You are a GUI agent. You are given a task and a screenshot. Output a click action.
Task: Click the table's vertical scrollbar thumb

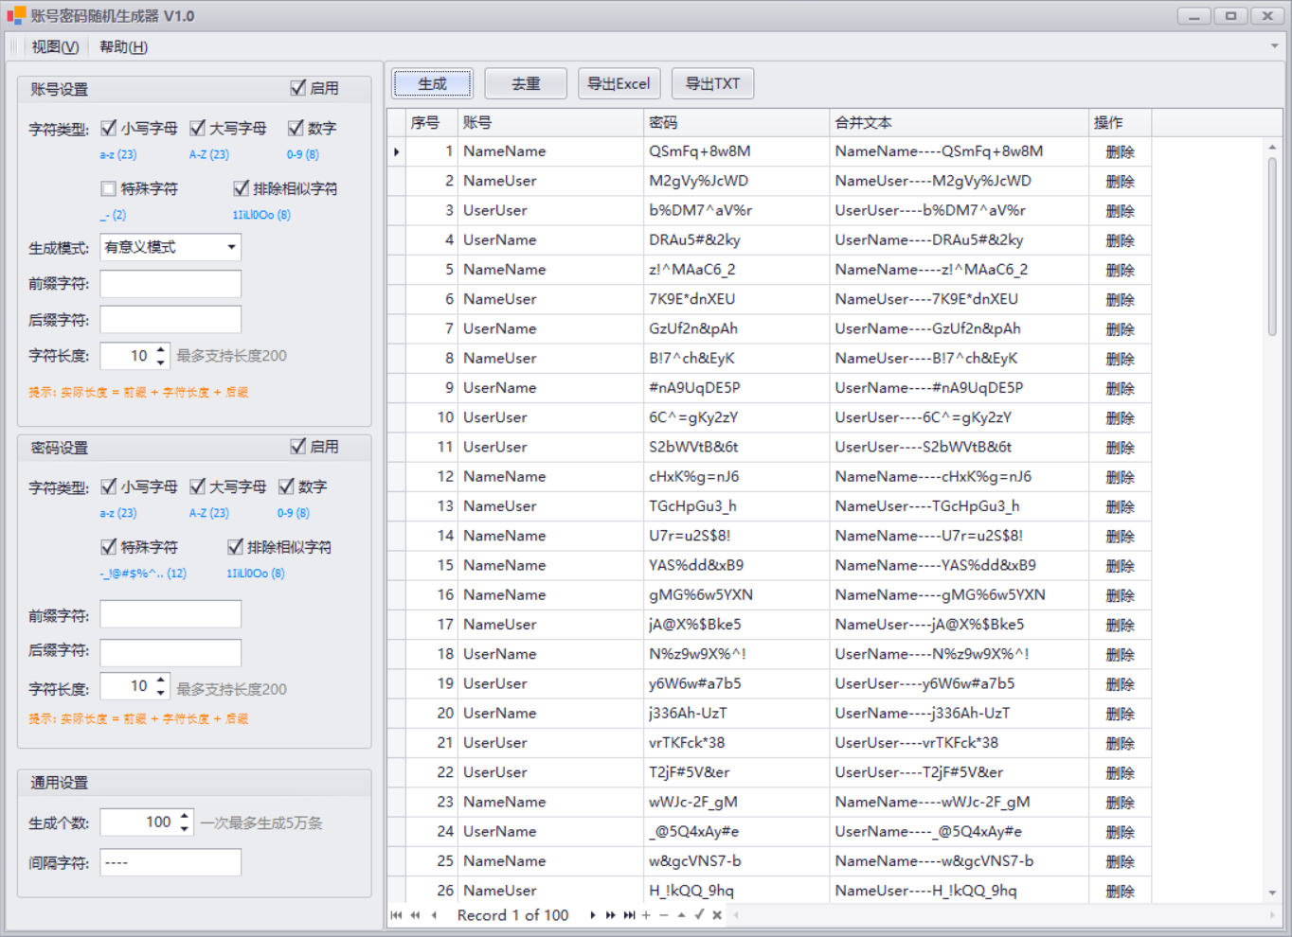[1272, 246]
